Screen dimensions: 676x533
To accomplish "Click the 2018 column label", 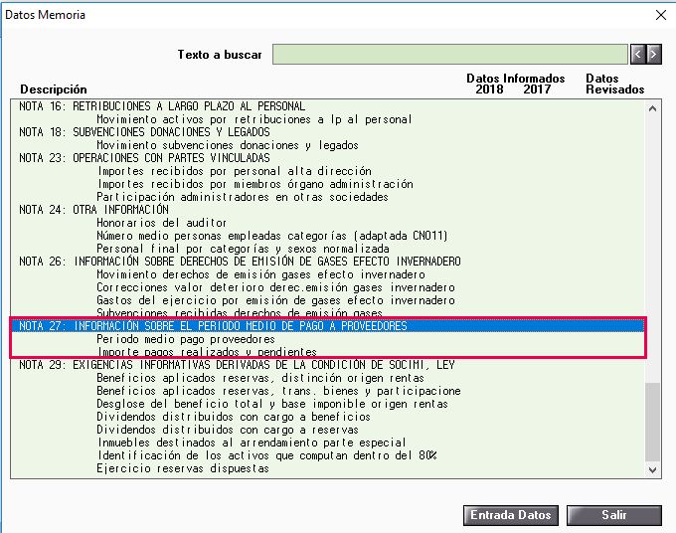I will 489,89.
